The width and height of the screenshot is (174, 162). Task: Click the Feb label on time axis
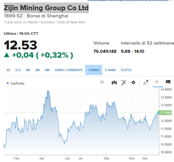(x=17, y=159)
